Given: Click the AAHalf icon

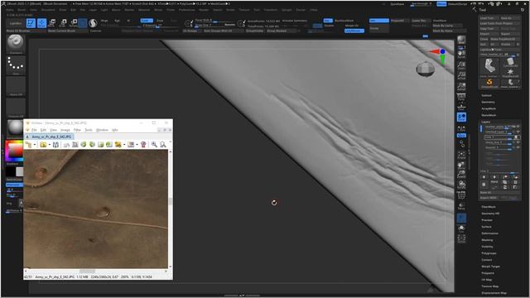Looking at the screenshot, I should (x=461, y=86).
